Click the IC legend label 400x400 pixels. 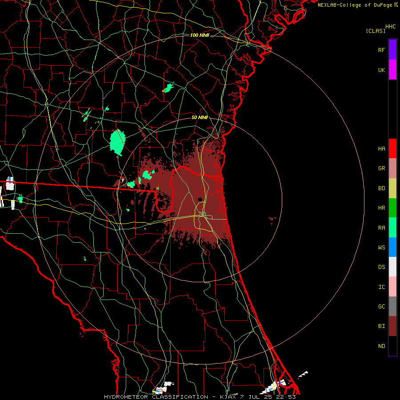[x=381, y=287]
